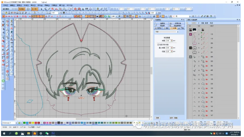
Task: Click the rightmost bottom button of properties panel
Action: [176, 118]
